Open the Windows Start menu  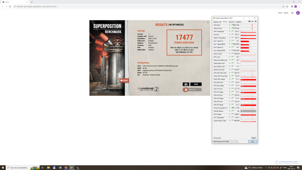point(3,168)
